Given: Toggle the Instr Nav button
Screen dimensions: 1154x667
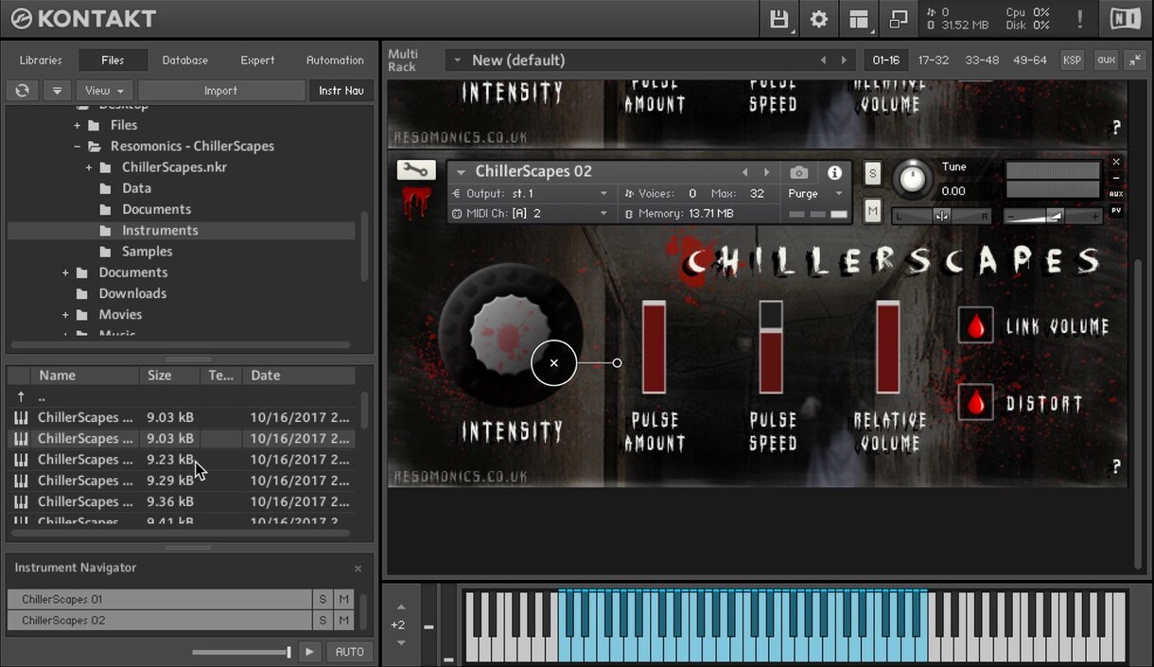Looking at the screenshot, I should (x=341, y=90).
